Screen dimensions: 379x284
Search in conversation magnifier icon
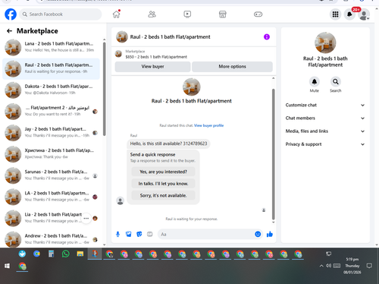(336, 82)
